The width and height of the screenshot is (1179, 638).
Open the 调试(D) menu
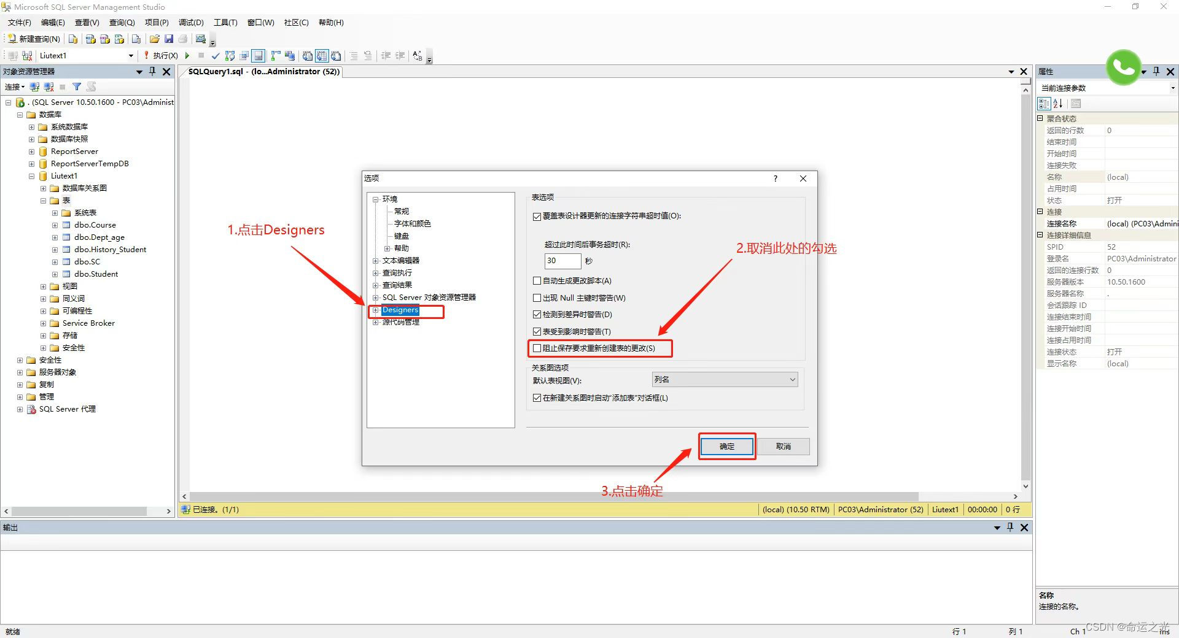[191, 23]
